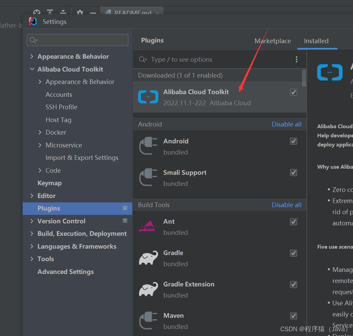Screen dimensions: 353x336
Task: Click the project-level icon on Version Control row
Action: 125,221
